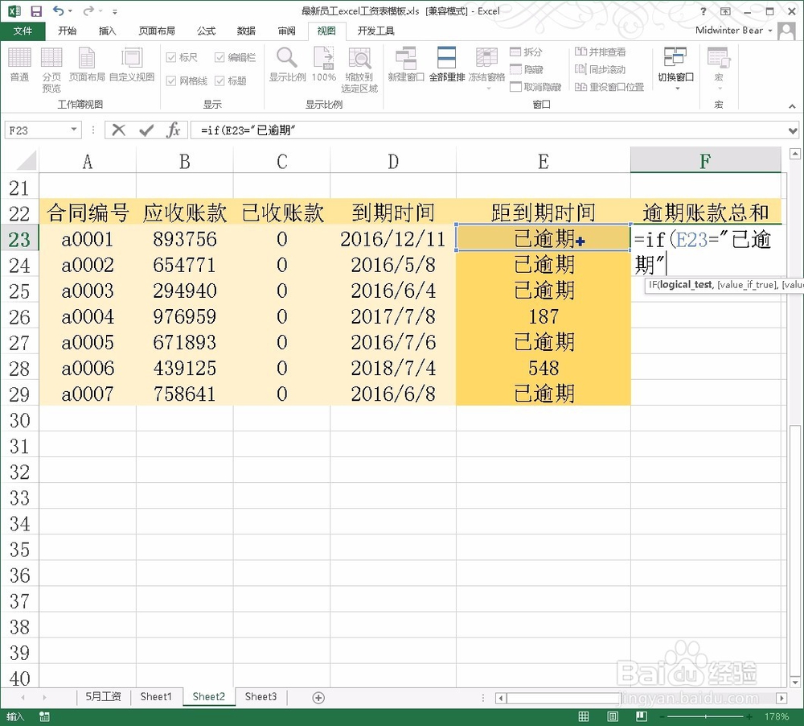Click the Undo arrow icon
Screen dimensions: 804x726
pyautogui.click(x=59, y=10)
